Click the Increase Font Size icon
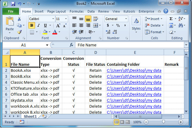 click(x=58, y=25)
